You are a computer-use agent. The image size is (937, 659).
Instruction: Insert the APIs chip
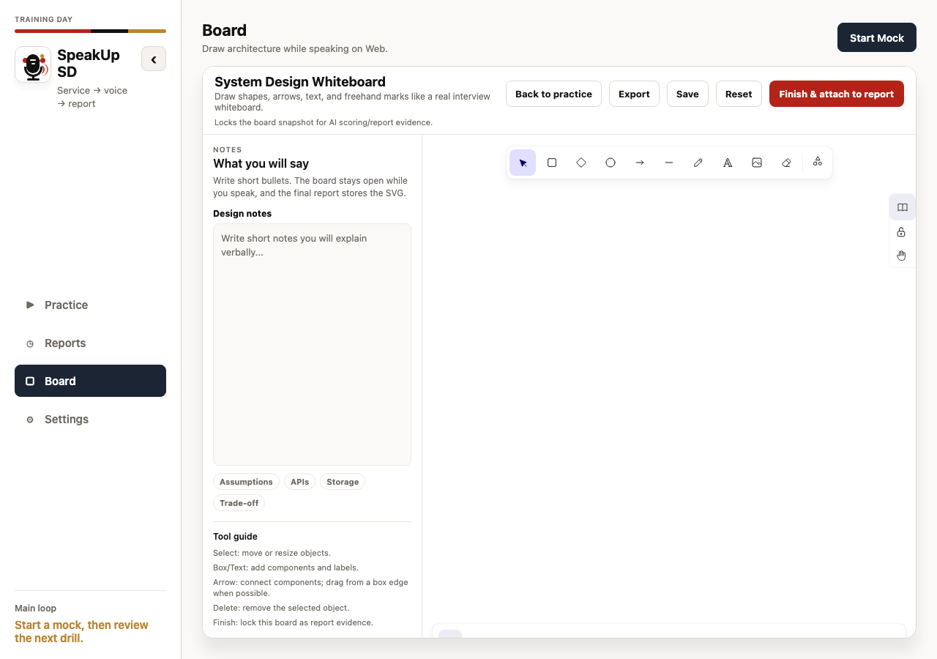click(299, 482)
